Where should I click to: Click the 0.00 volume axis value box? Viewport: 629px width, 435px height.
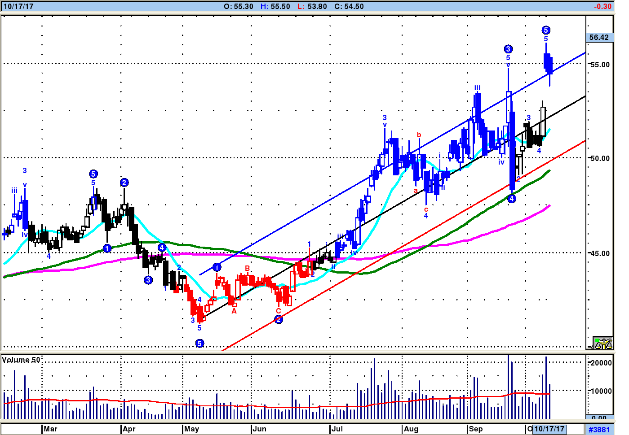click(x=599, y=418)
